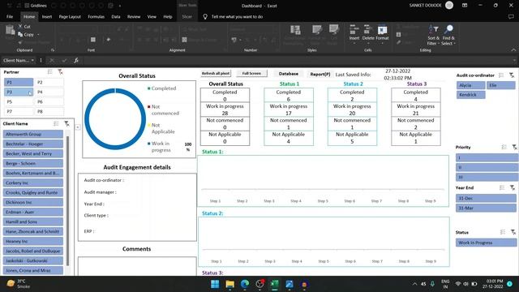This screenshot has width=519, height=292.
Task: Click the Refresh all pivot button
Action: pyautogui.click(x=216, y=74)
